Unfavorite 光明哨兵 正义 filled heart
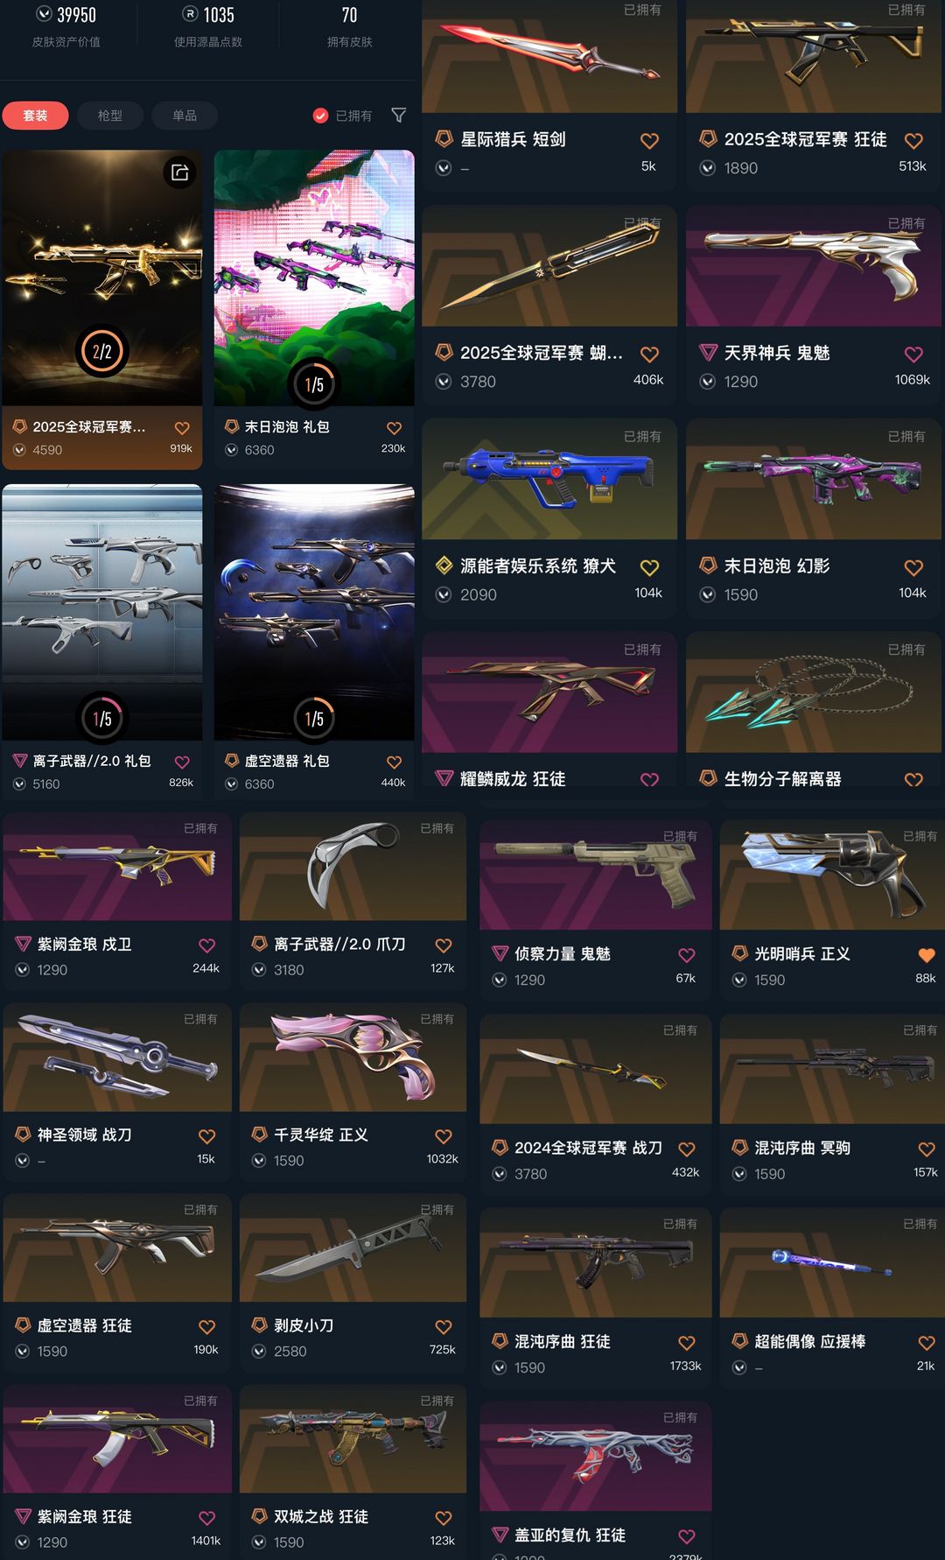This screenshot has height=1560, width=945. [x=927, y=955]
